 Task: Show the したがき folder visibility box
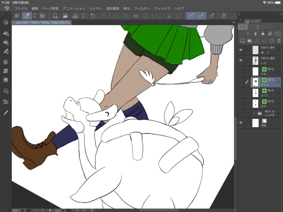tap(241, 113)
